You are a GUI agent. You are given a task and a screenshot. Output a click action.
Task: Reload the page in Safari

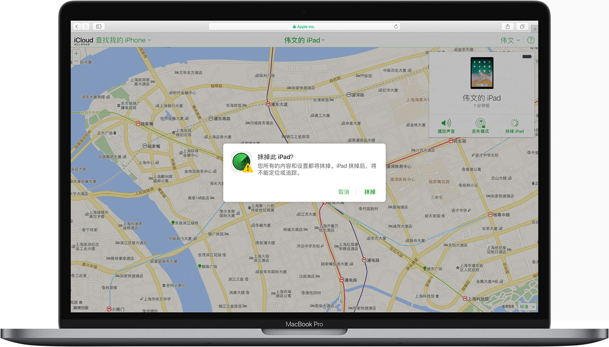(x=396, y=26)
